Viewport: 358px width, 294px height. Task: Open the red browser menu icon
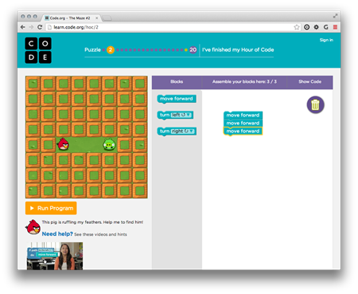pyautogui.click(x=335, y=27)
